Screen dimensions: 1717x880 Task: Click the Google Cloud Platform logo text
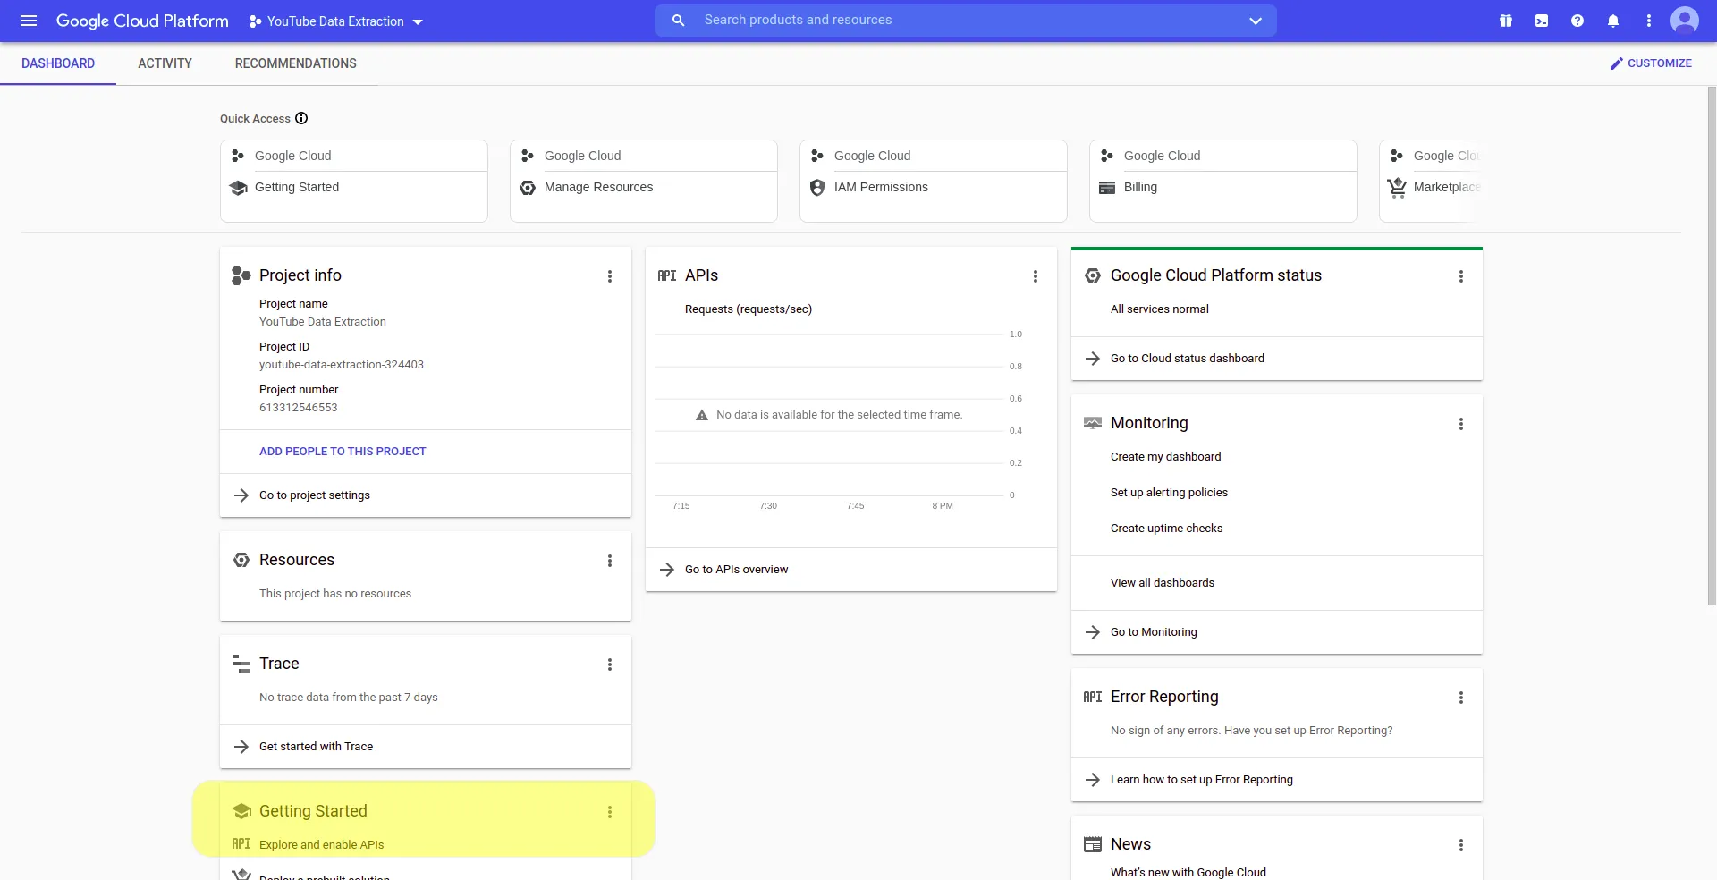(142, 21)
